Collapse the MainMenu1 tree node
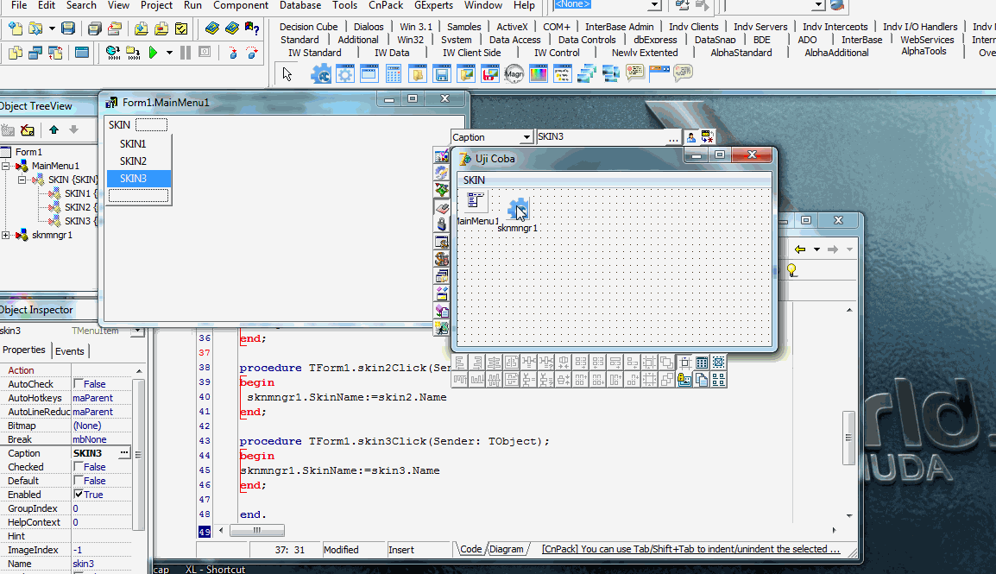 [x=6, y=166]
